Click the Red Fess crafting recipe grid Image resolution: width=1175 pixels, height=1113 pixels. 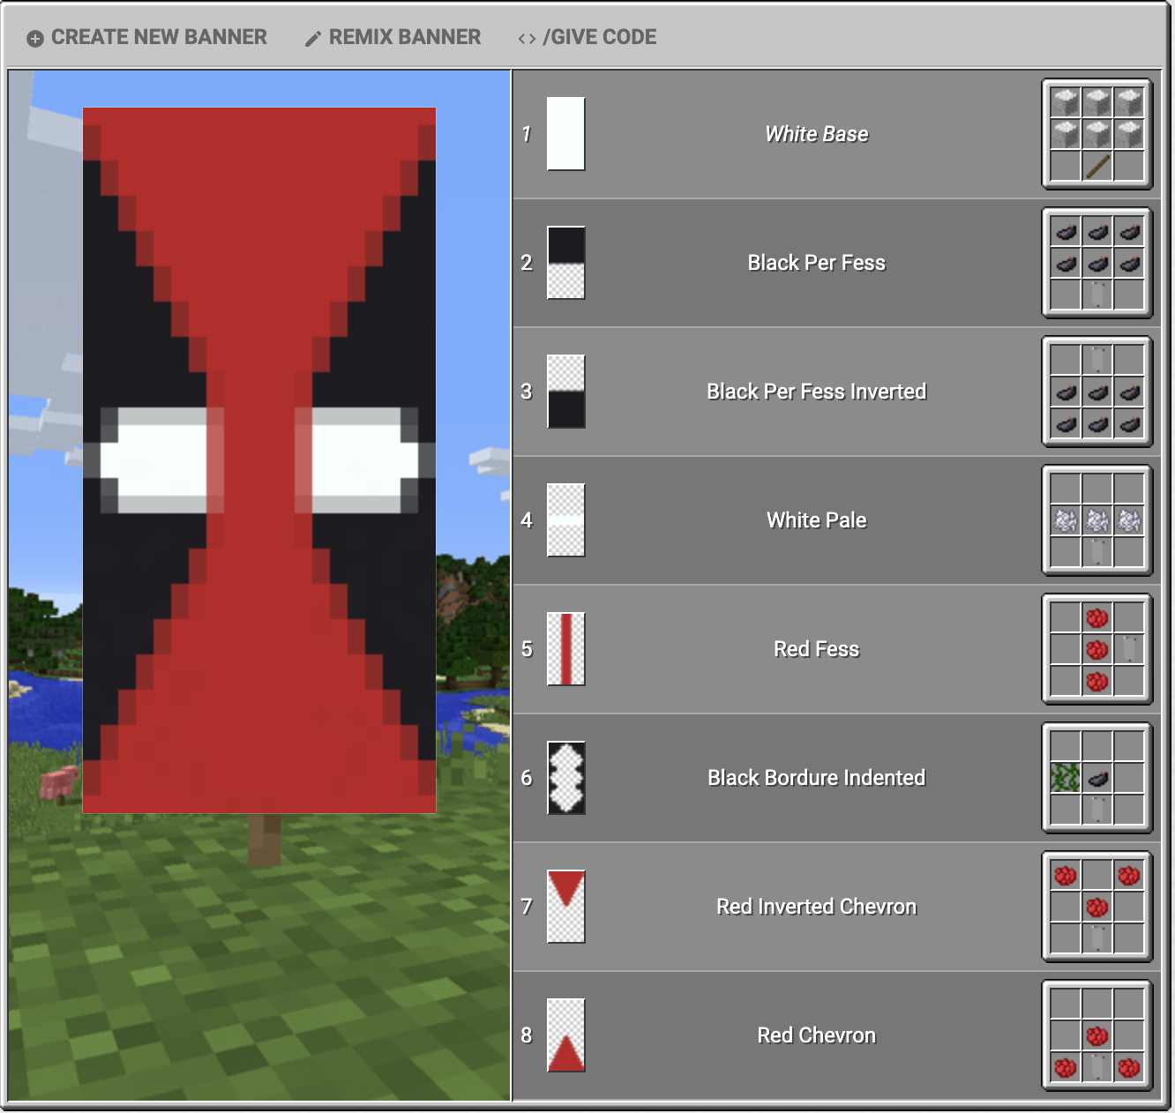(x=1096, y=649)
